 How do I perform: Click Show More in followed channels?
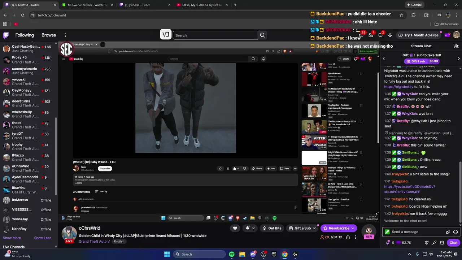12,238
